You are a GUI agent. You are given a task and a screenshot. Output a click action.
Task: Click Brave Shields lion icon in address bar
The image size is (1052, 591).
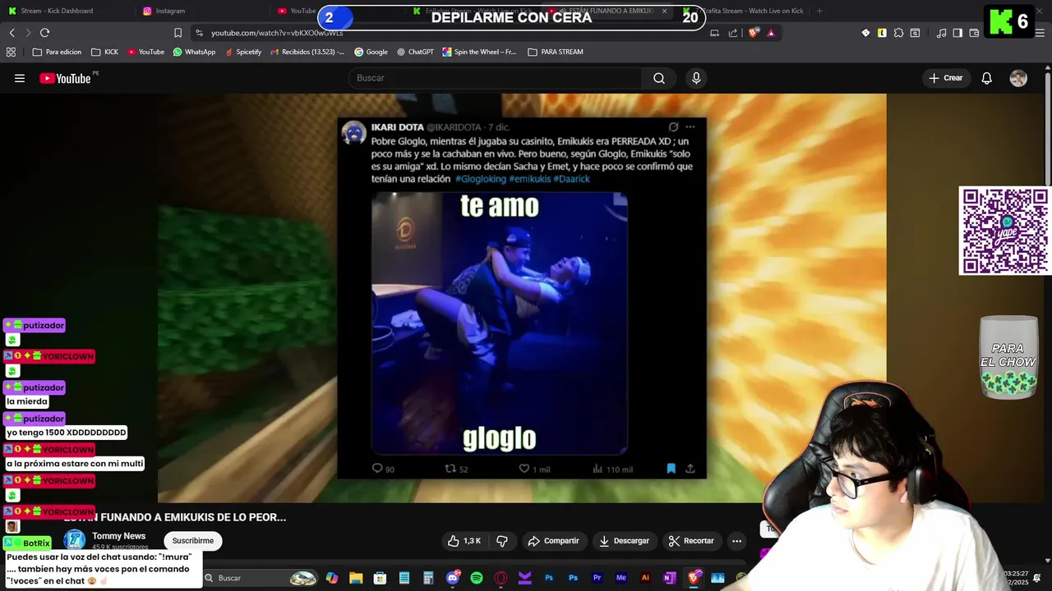tap(754, 33)
